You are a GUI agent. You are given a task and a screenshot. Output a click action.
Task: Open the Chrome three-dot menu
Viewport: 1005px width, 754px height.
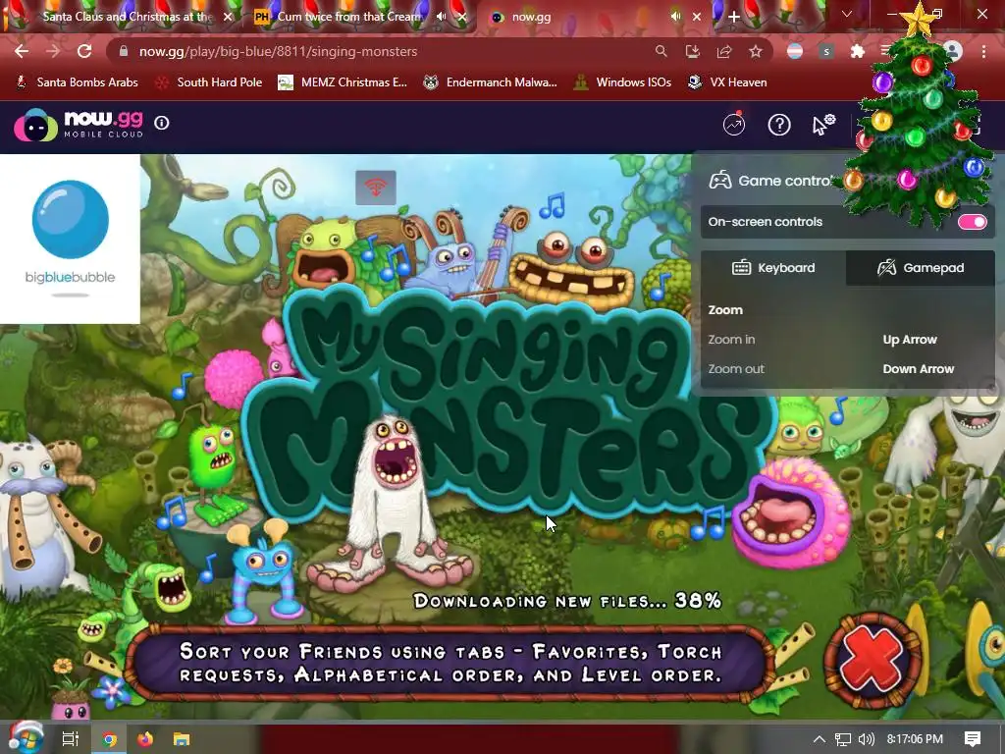point(983,51)
